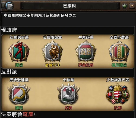The width and height of the screenshot is (136, 118).
Task: Select the 社會民主黨 red figure emblem
Action: click(19, 51)
